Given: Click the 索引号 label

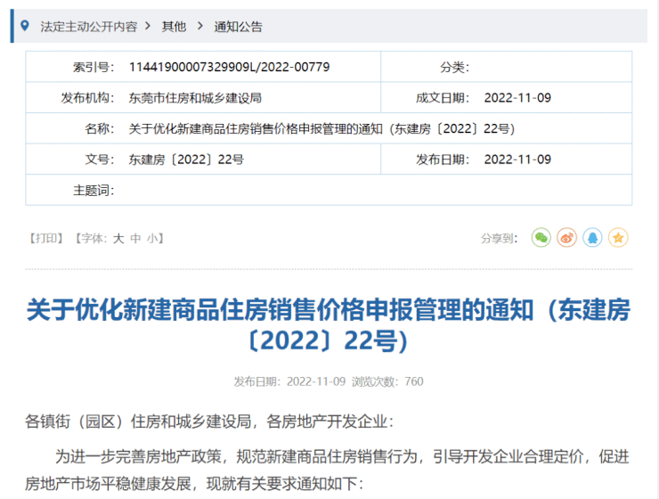Looking at the screenshot, I should [x=94, y=67].
